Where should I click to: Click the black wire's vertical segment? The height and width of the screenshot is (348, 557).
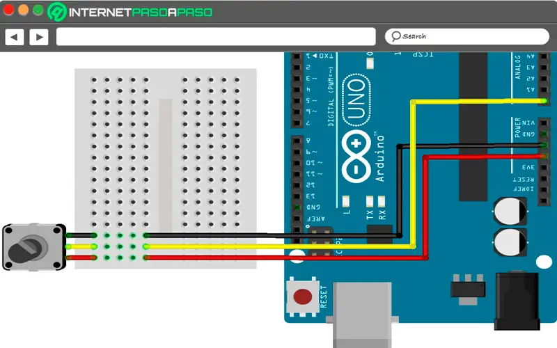(400, 191)
